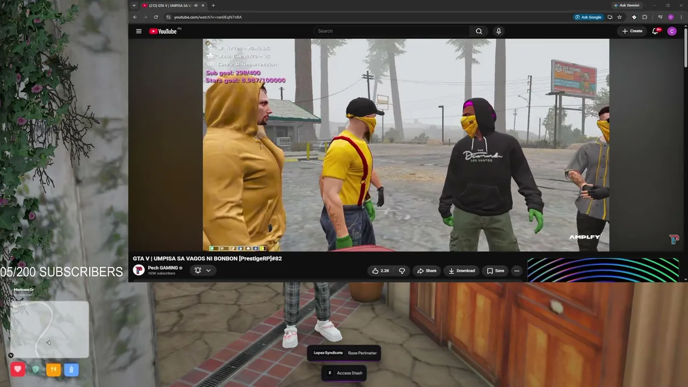Image resolution: width=688 pixels, height=387 pixels.
Task: Click the game minimap
Action: pyautogui.click(x=49, y=329)
